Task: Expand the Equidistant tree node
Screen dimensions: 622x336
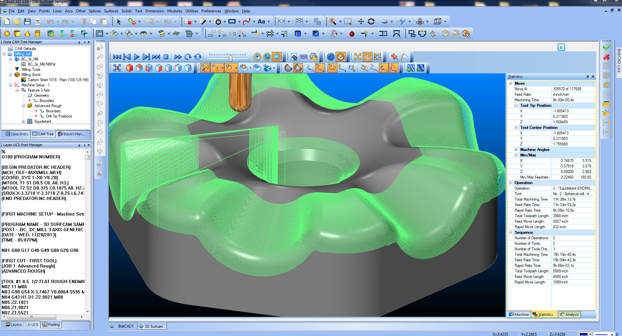Action: [x=23, y=121]
